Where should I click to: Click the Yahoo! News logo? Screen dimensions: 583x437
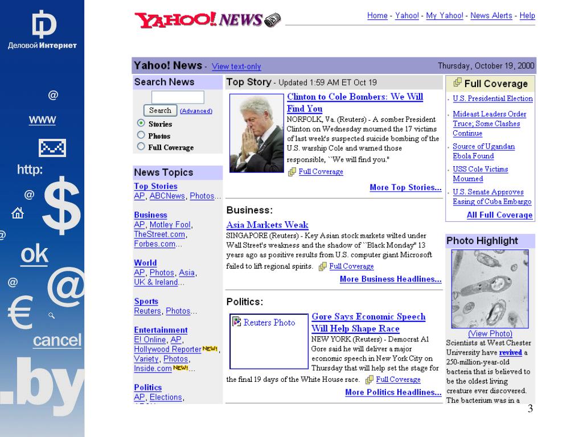(x=207, y=20)
